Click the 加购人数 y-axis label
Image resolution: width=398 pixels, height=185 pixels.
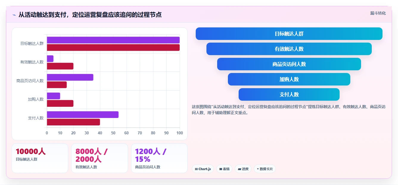pos(36,99)
